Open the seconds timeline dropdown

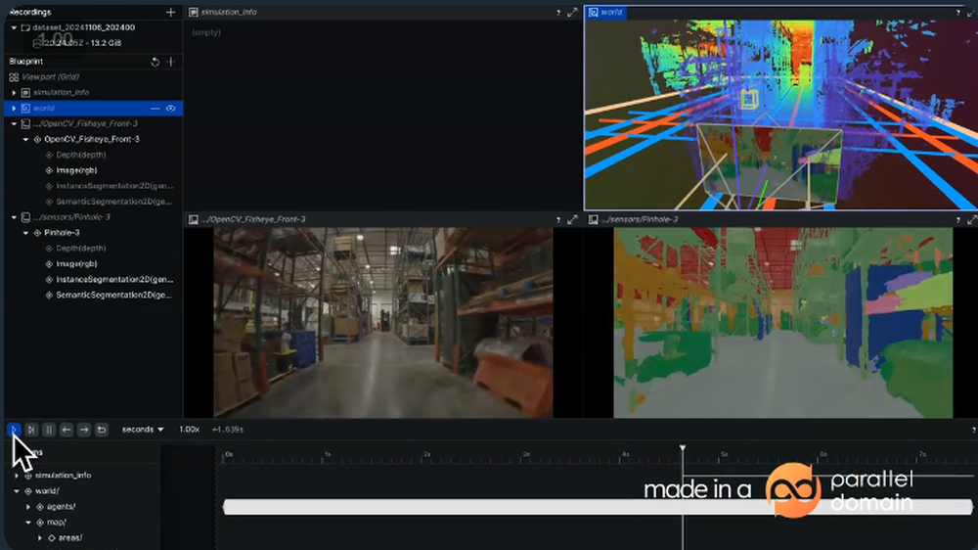(143, 430)
